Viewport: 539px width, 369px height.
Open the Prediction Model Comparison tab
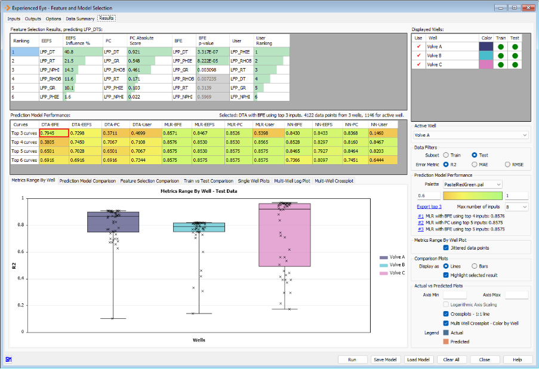click(x=87, y=180)
